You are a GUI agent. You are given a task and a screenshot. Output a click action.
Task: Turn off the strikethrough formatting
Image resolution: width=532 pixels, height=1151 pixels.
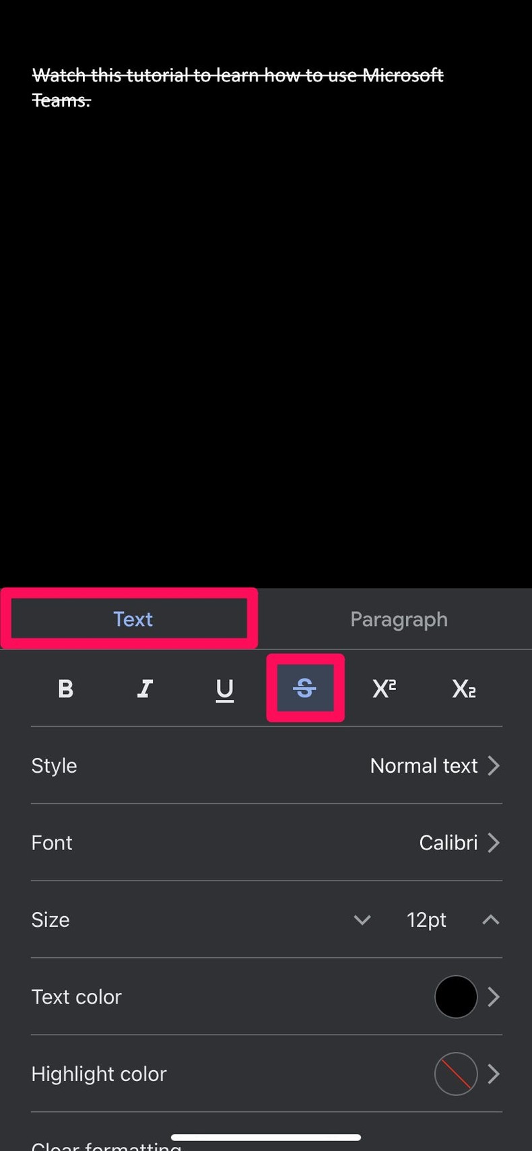pos(304,688)
